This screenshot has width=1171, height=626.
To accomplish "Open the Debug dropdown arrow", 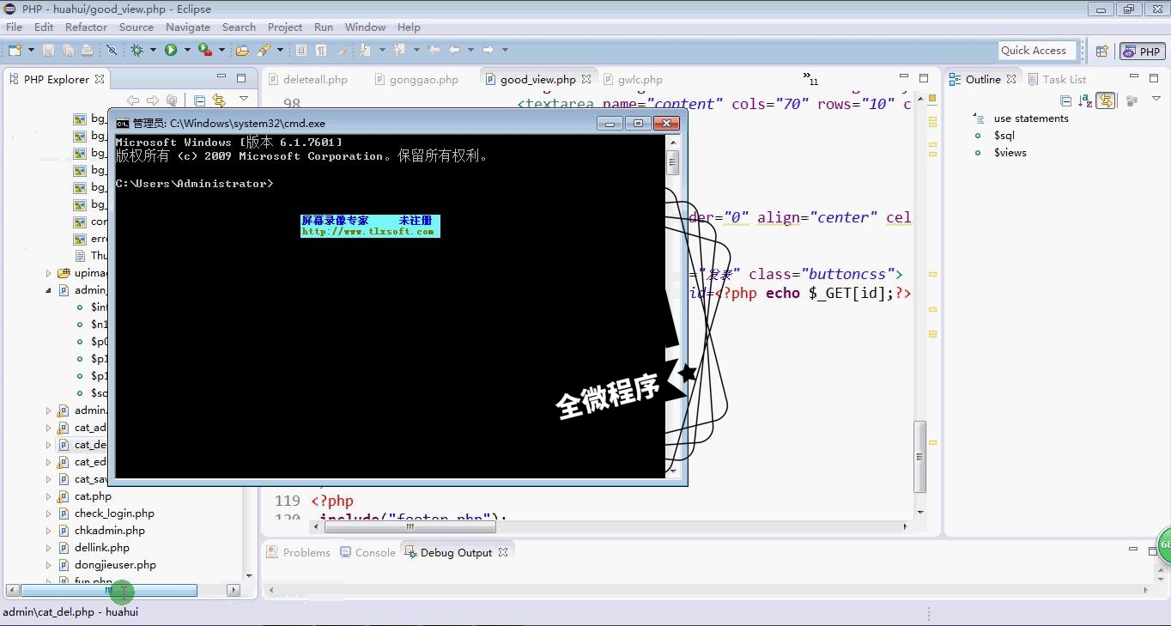I will click(153, 51).
